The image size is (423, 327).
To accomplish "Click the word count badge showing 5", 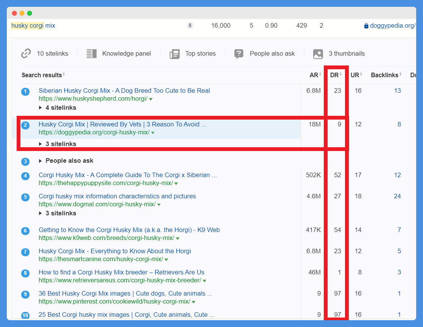I will click(x=190, y=26).
